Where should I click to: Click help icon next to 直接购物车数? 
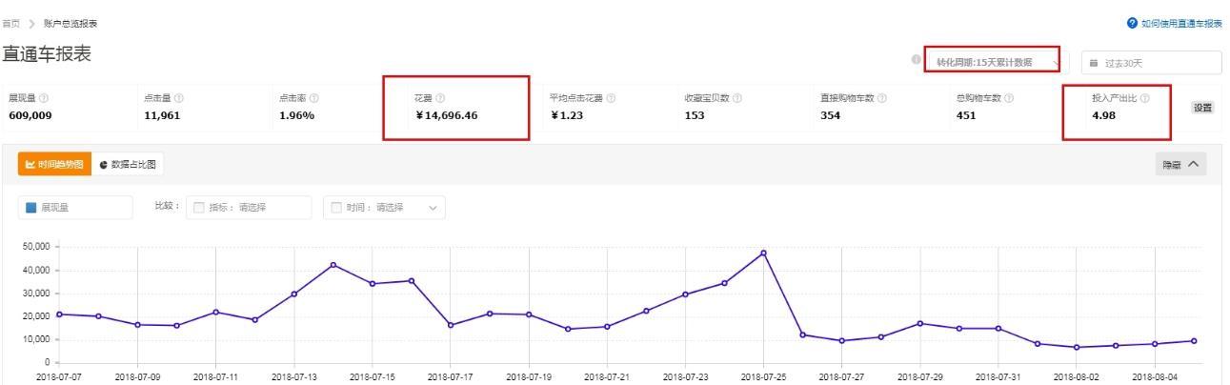tap(882, 98)
